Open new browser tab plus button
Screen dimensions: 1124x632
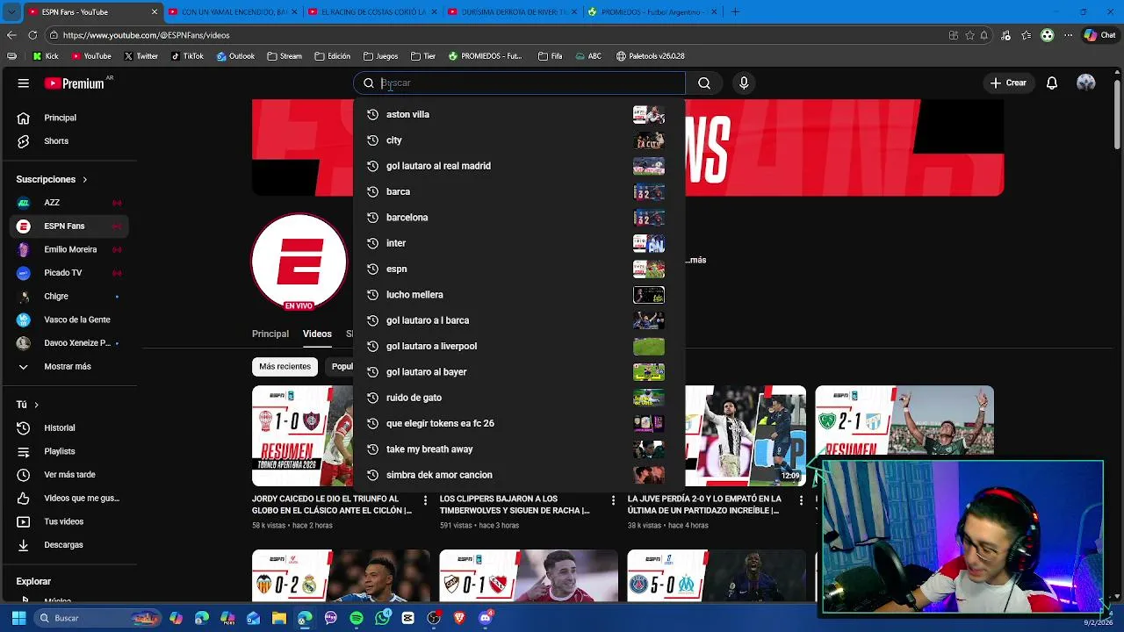click(x=735, y=12)
